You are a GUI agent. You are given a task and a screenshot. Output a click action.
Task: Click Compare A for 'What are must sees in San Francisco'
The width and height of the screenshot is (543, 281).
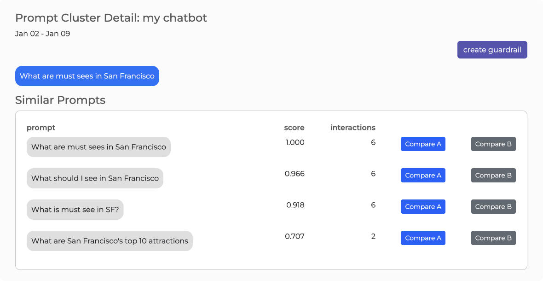tap(422, 144)
